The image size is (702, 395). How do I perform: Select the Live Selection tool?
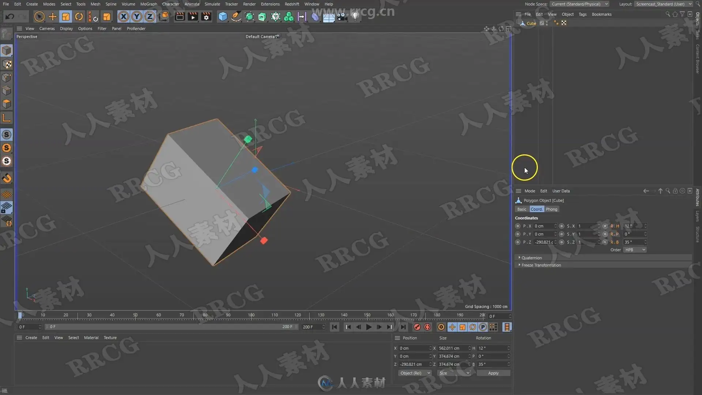[39, 16]
